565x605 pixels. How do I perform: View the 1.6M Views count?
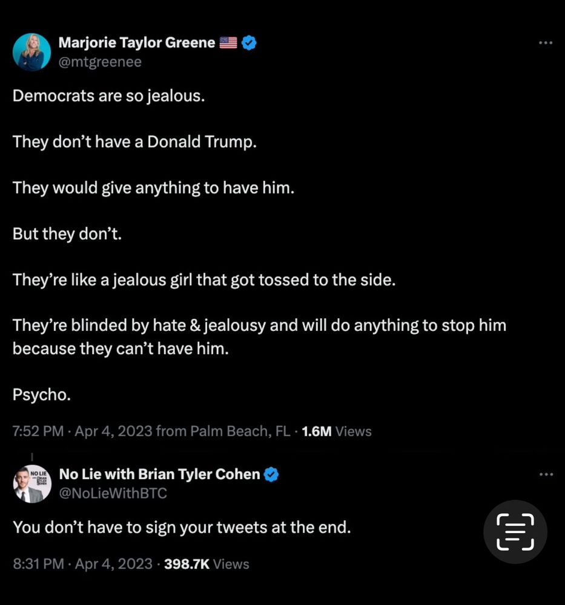pyautogui.click(x=337, y=431)
